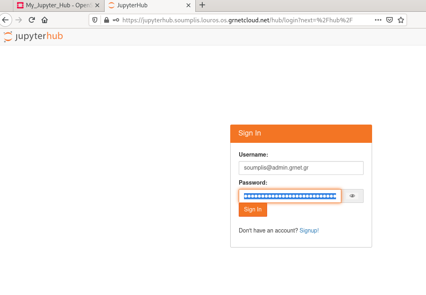Click the Username input field
426x295 pixels.
click(301, 168)
